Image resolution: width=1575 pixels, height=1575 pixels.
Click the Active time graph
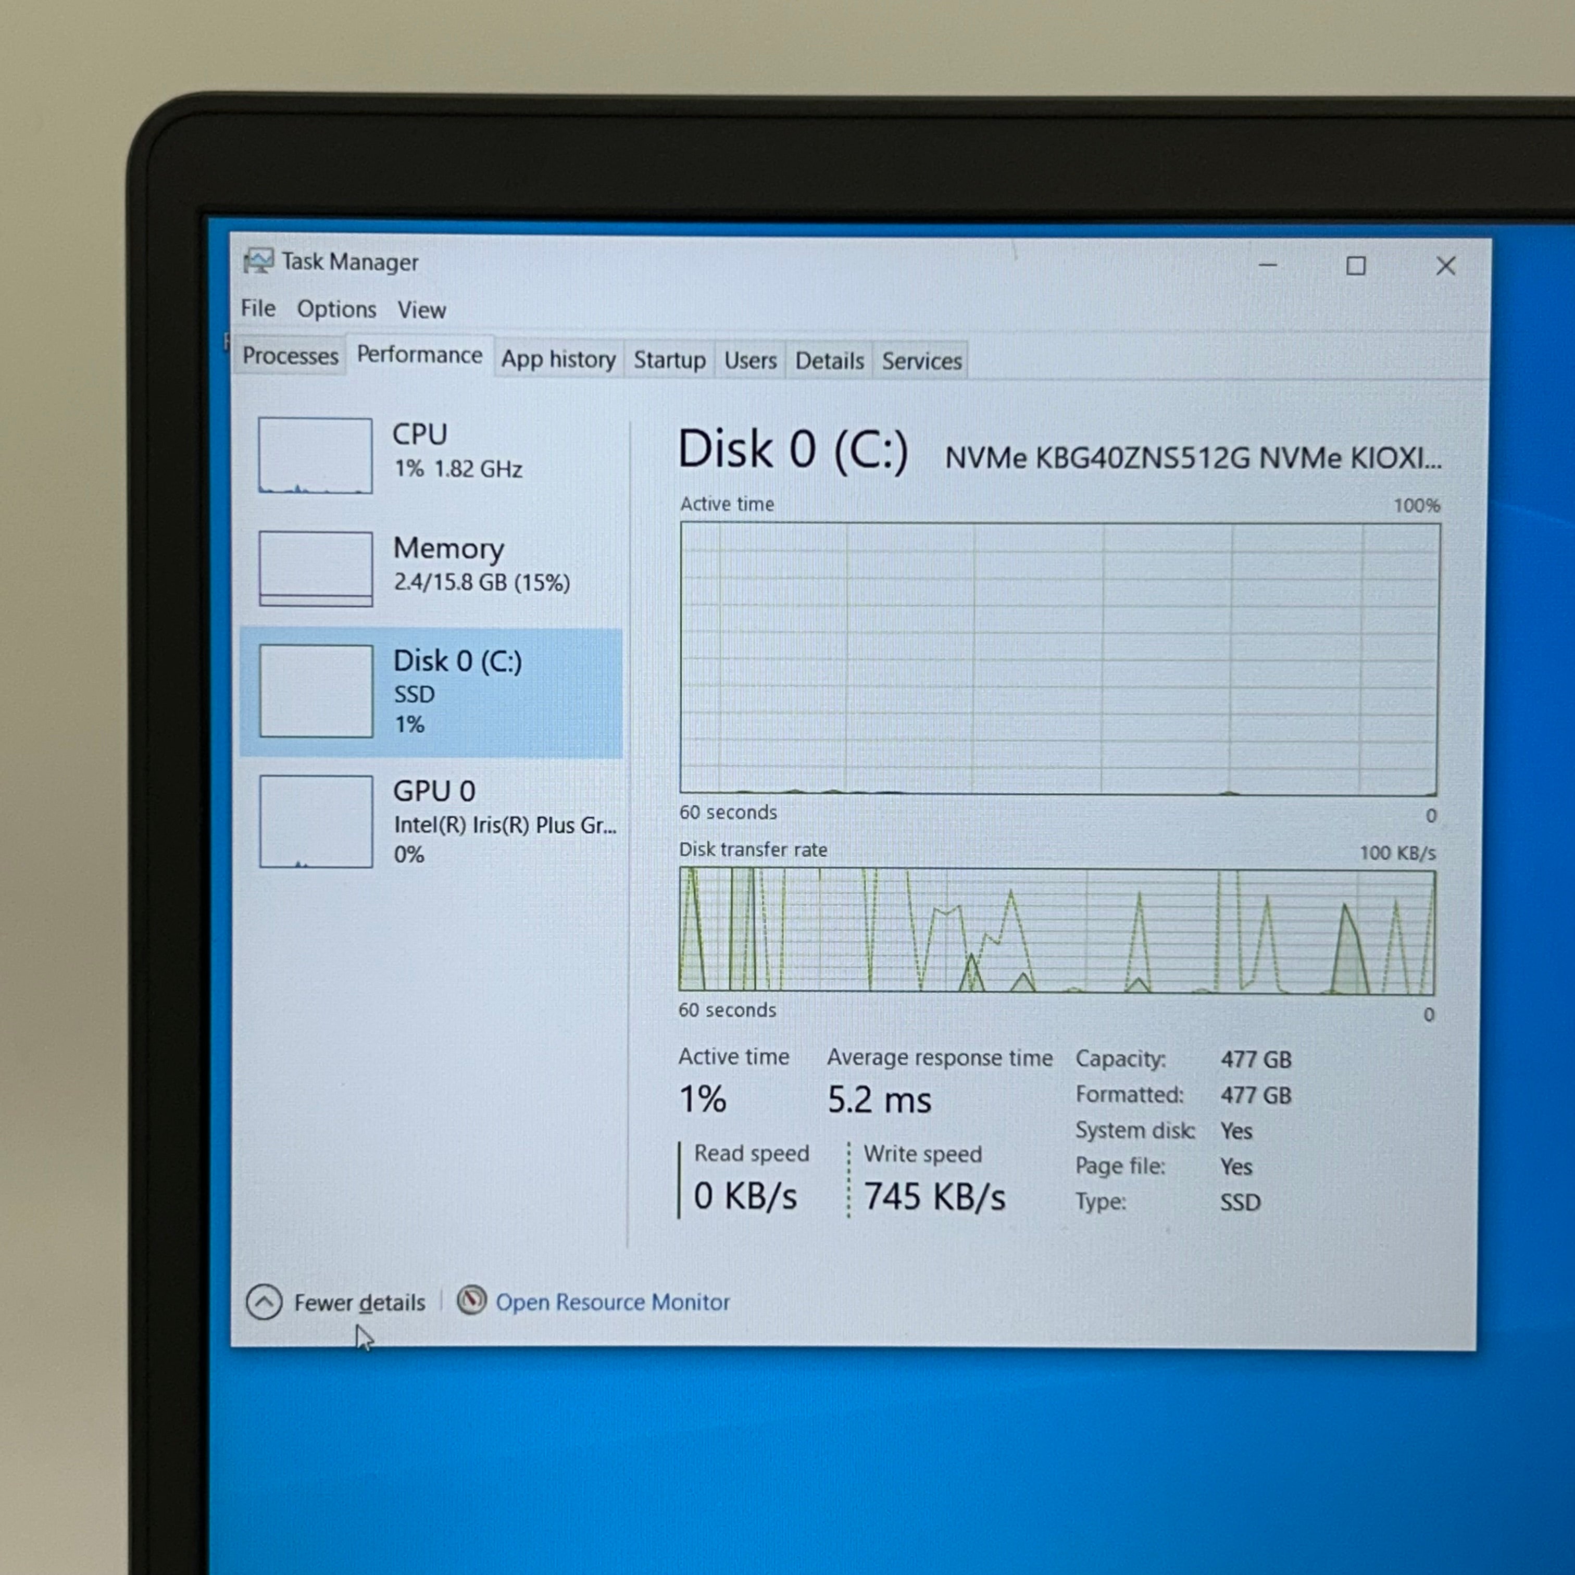tap(1059, 659)
